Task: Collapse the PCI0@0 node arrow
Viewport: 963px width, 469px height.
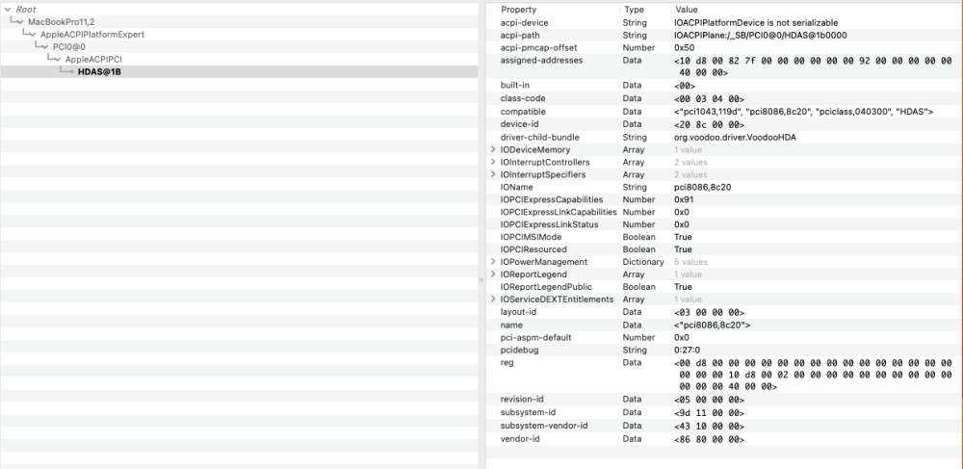Action: tap(45, 47)
